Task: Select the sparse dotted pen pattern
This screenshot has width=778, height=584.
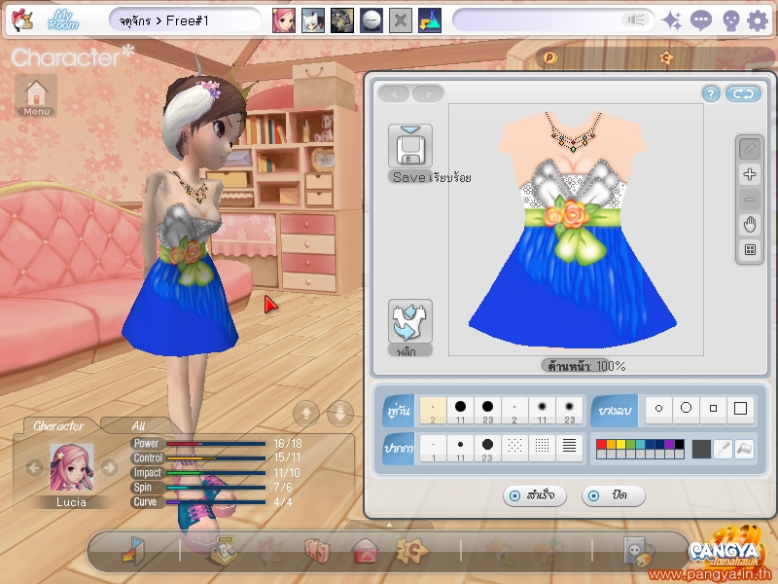Action: tap(514, 448)
